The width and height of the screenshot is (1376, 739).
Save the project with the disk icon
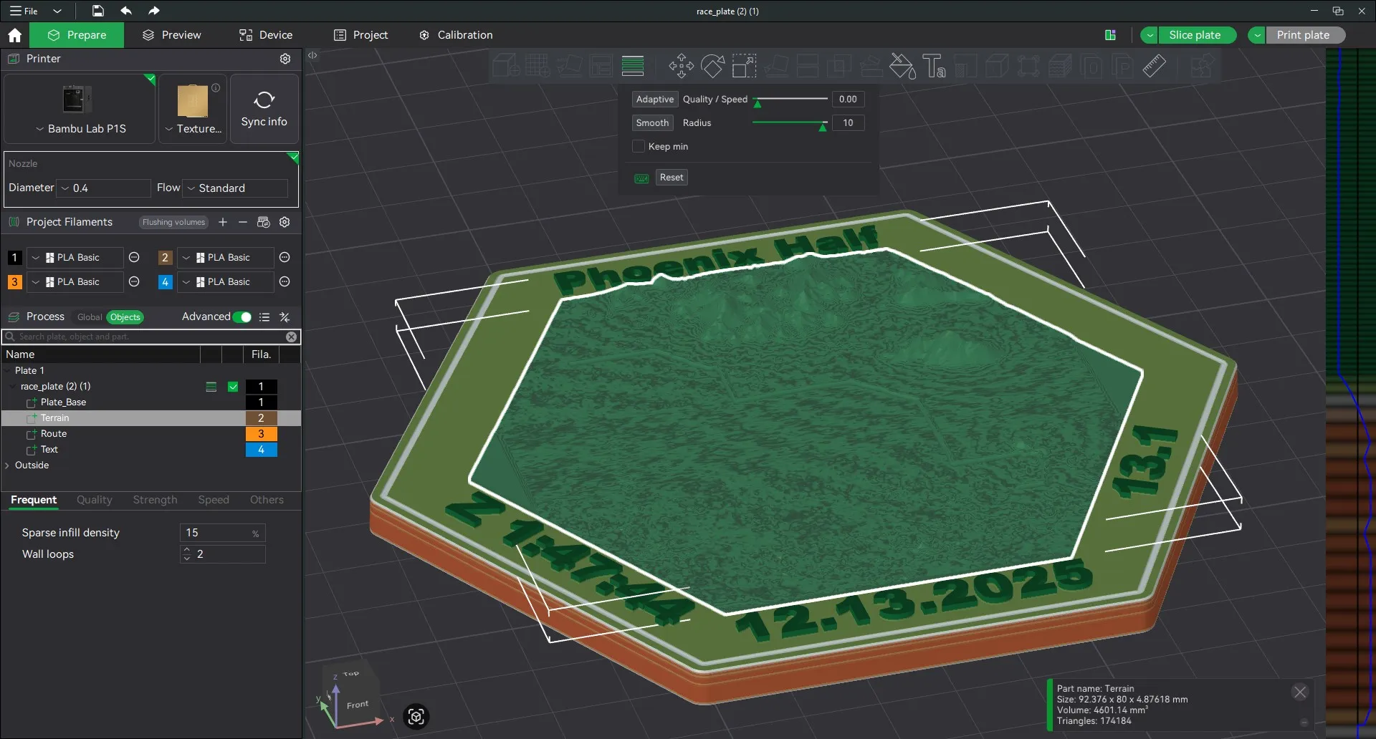(98, 11)
